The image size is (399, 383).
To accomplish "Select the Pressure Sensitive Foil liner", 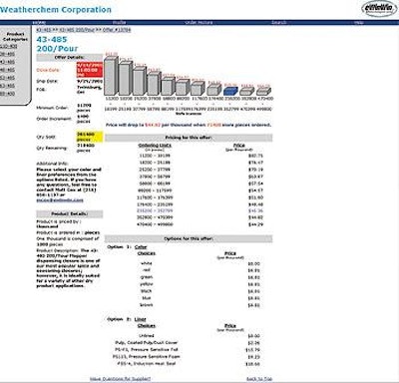I will [147, 350].
